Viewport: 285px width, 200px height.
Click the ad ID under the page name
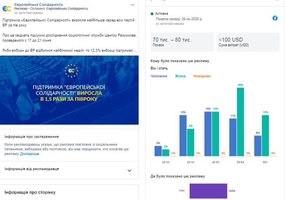pyautogui.click(x=28, y=13)
